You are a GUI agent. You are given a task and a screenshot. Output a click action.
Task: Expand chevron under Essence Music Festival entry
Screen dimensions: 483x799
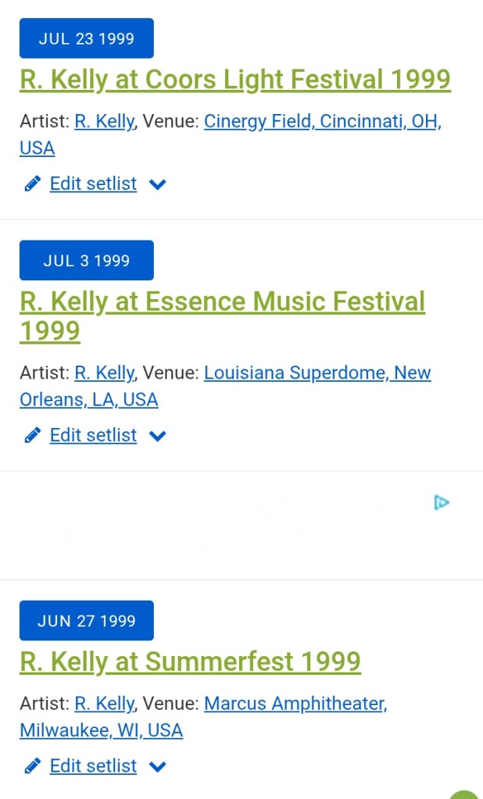coord(158,437)
